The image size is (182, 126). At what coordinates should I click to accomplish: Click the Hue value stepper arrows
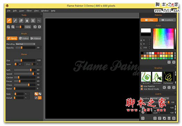pos(150,40)
